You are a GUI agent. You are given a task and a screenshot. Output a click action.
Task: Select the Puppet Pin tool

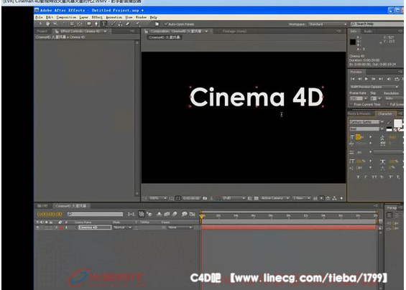(137, 24)
